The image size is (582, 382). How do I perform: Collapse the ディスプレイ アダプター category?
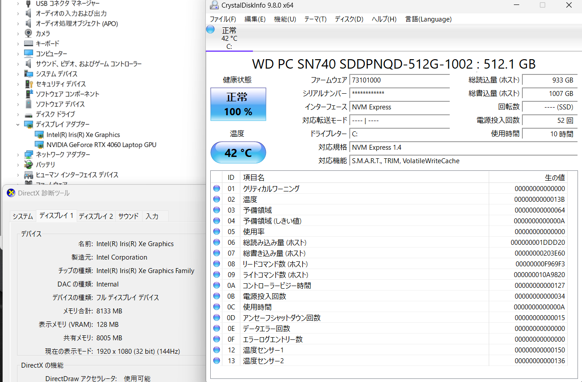(18, 124)
